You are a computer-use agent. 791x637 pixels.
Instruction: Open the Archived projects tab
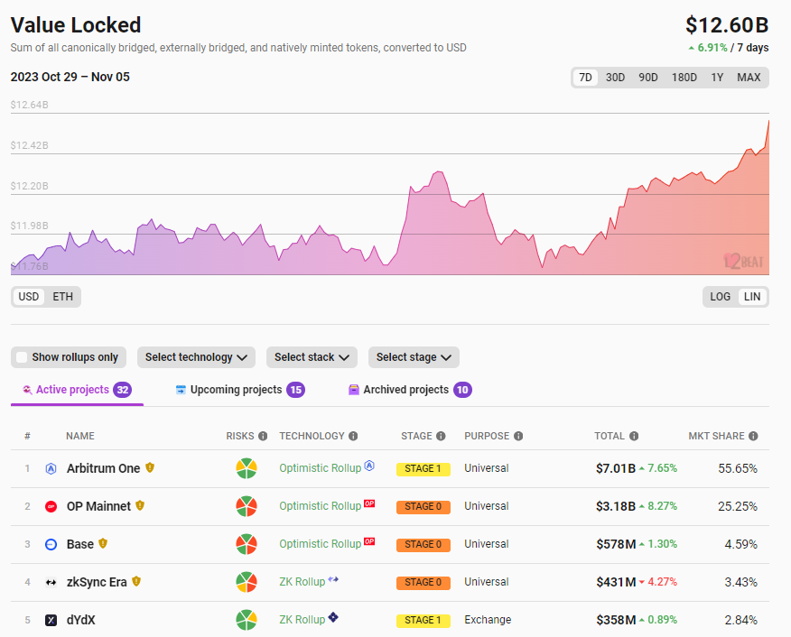pyautogui.click(x=405, y=390)
